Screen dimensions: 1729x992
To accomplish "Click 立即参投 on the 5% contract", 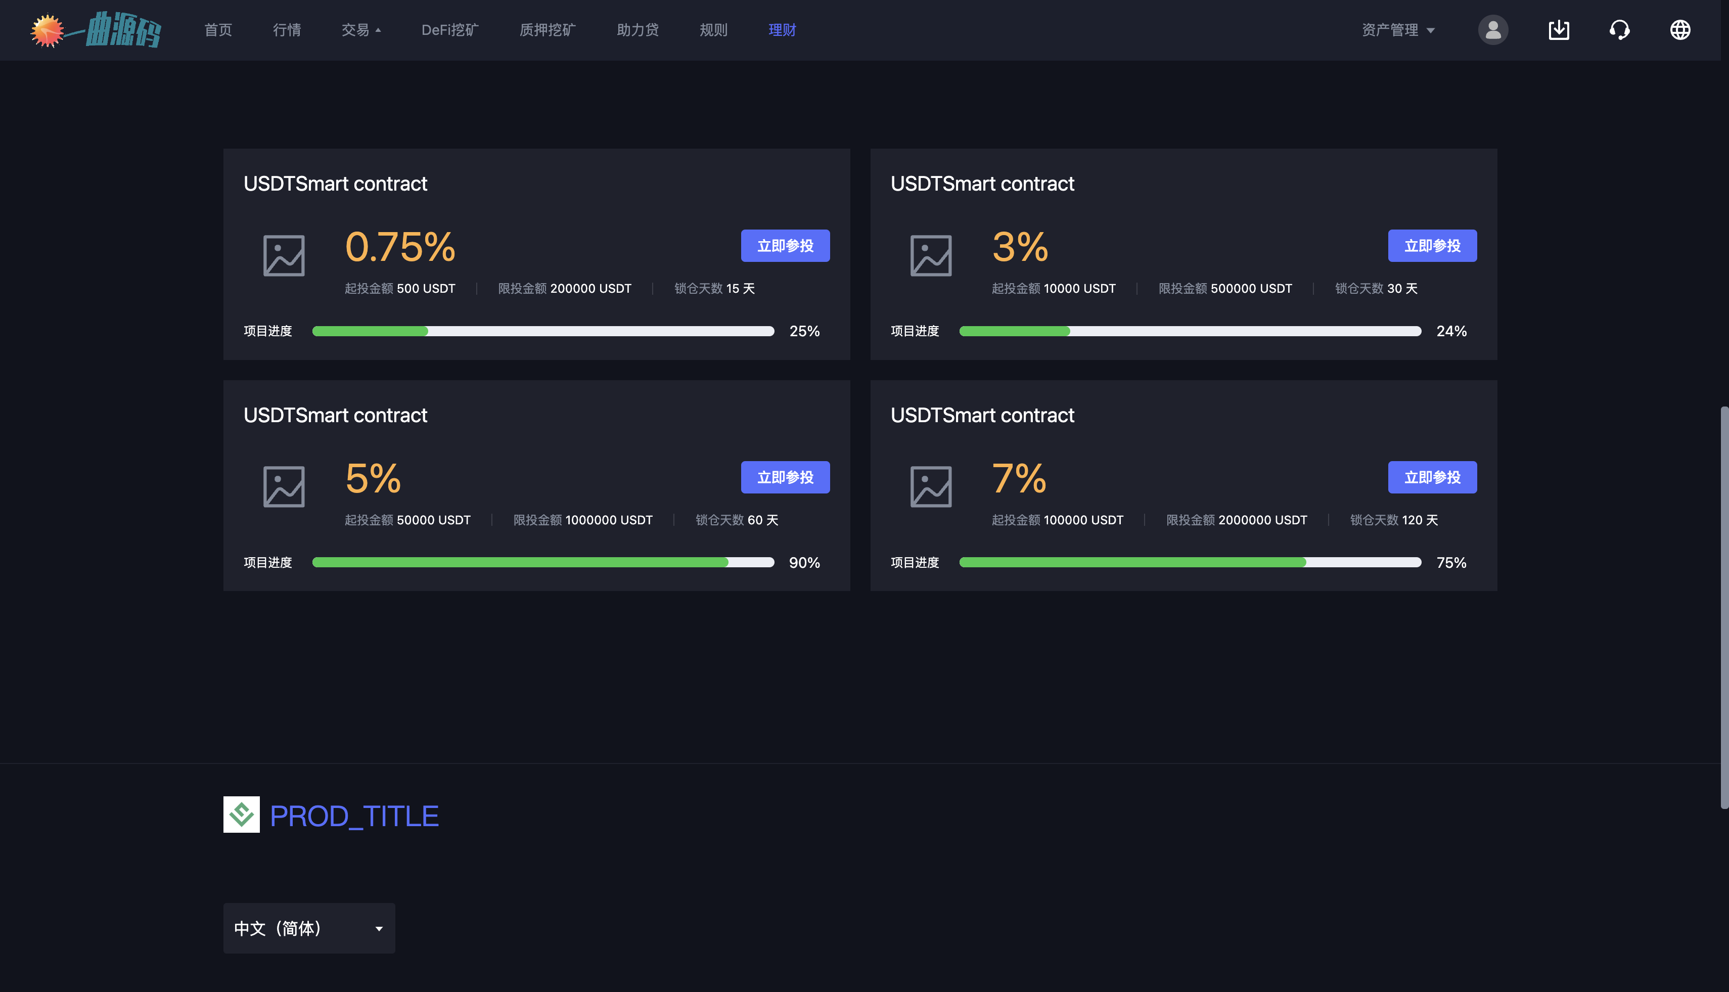I will pos(785,477).
